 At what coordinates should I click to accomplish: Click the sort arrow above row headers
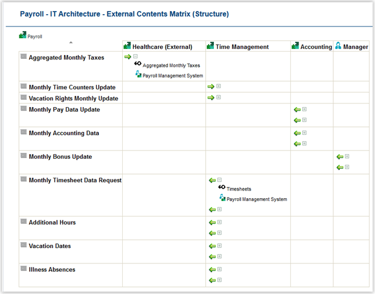tap(71, 42)
